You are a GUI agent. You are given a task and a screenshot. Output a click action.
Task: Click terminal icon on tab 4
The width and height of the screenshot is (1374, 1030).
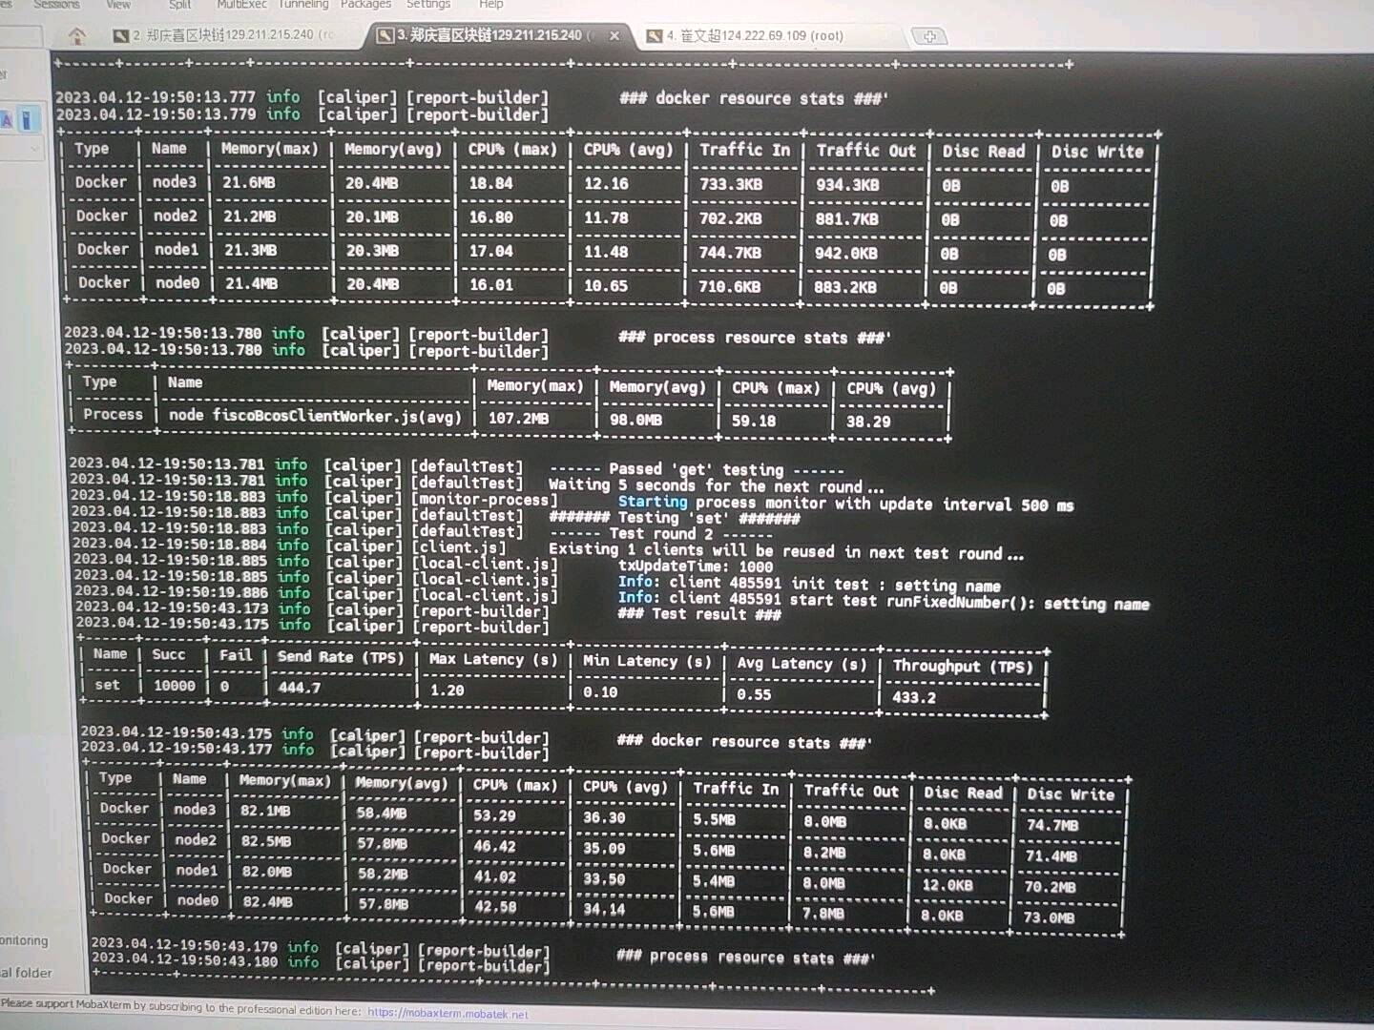click(x=654, y=36)
